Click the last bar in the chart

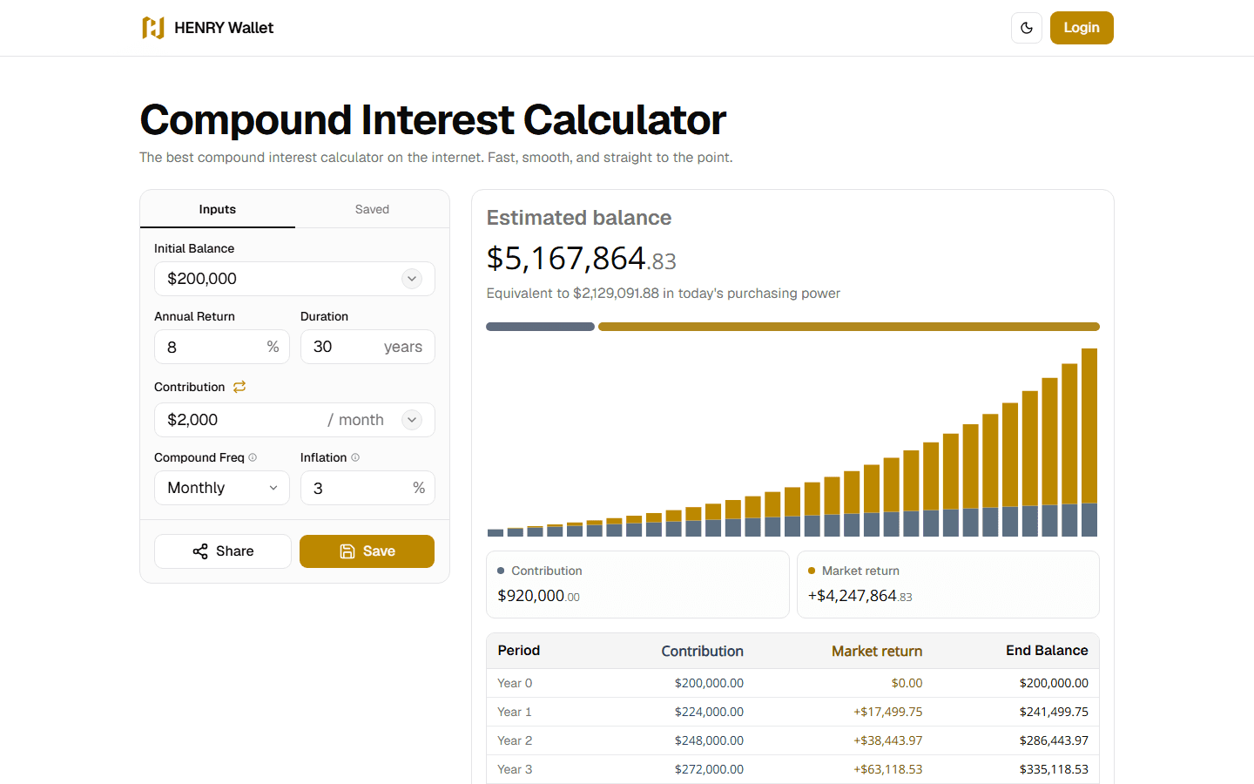pyautogui.click(x=1089, y=443)
